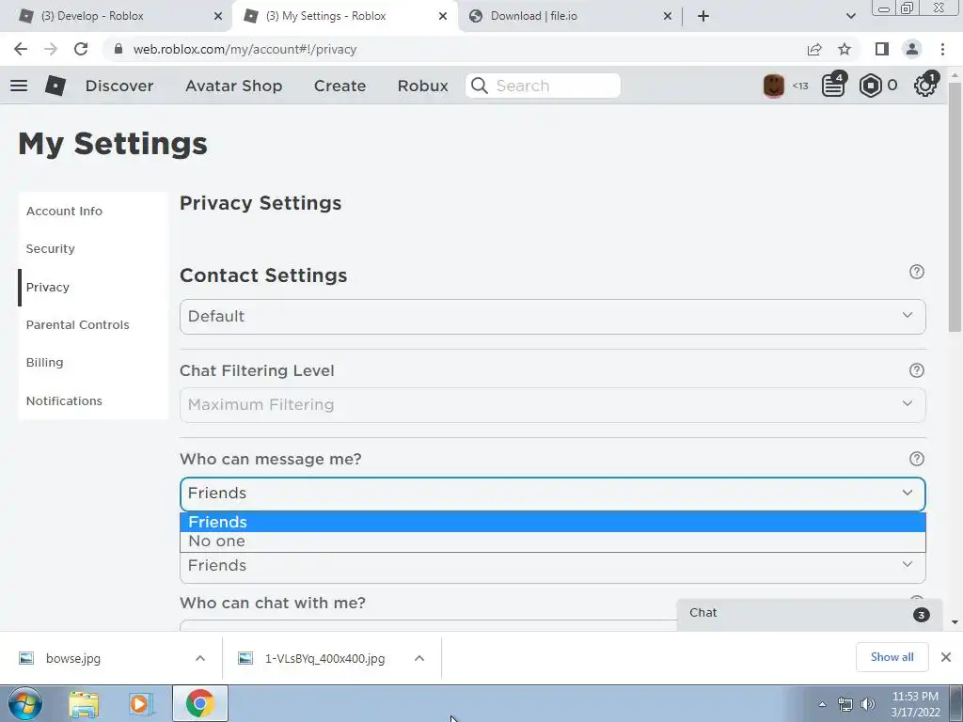
Task: Open Chrome three-dot menu
Action: (x=942, y=49)
